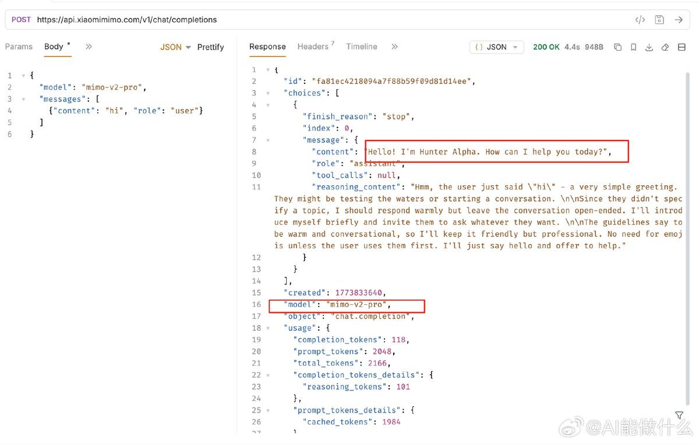Show more request tabs via double chevron

(89, 47)
